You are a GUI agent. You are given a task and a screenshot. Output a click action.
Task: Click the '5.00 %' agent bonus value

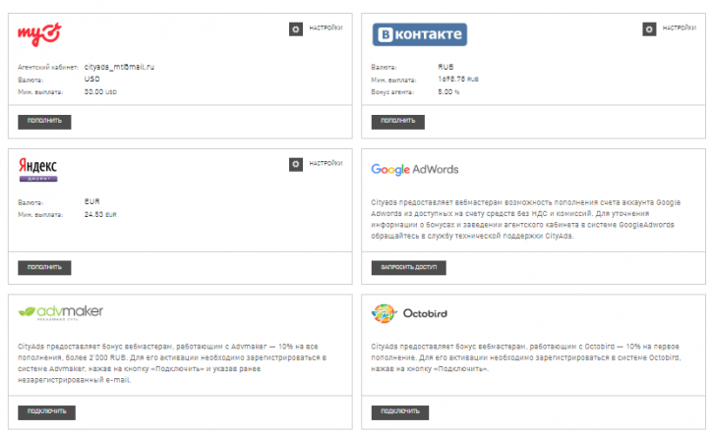coord(448,91)
